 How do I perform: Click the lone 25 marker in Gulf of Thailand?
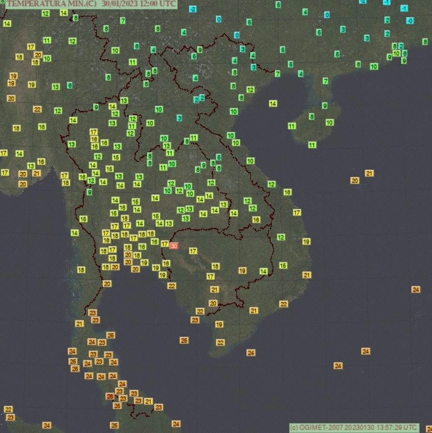184,340
